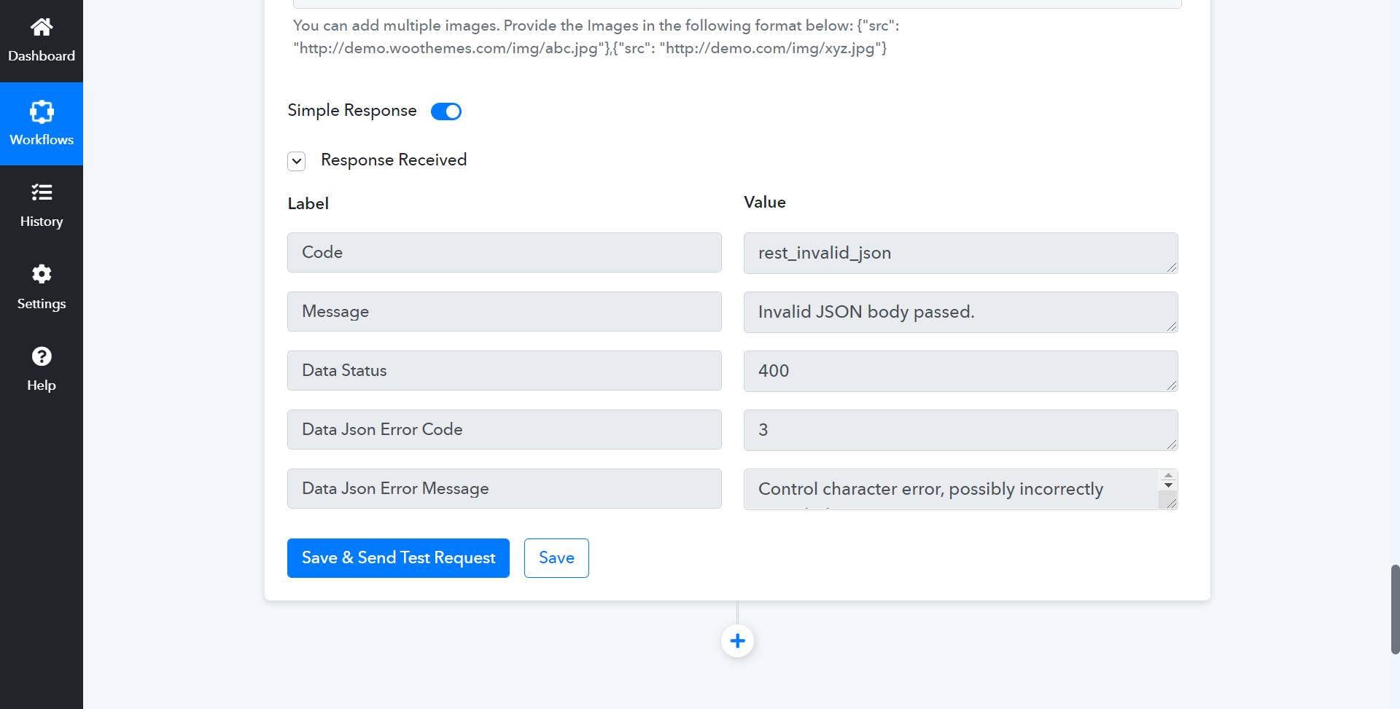Viewport: 1400px width, 709px height.
Task: Click the Invalid JSON body passed field
Action: click(960, 312)
